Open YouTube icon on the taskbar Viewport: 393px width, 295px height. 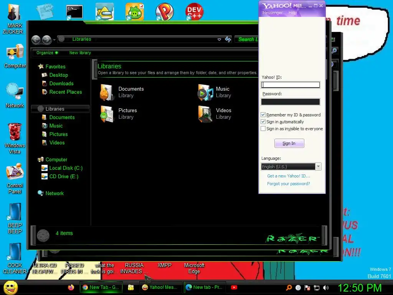(x=234, y=287)
